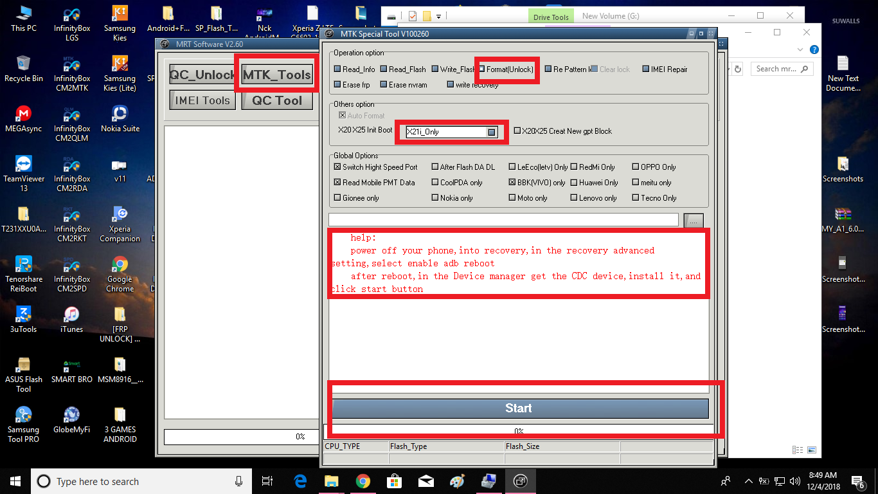Open InfinityBox CM2RDA desktop icon
This screenshot has height=494, width=878.
pos(72,174)
